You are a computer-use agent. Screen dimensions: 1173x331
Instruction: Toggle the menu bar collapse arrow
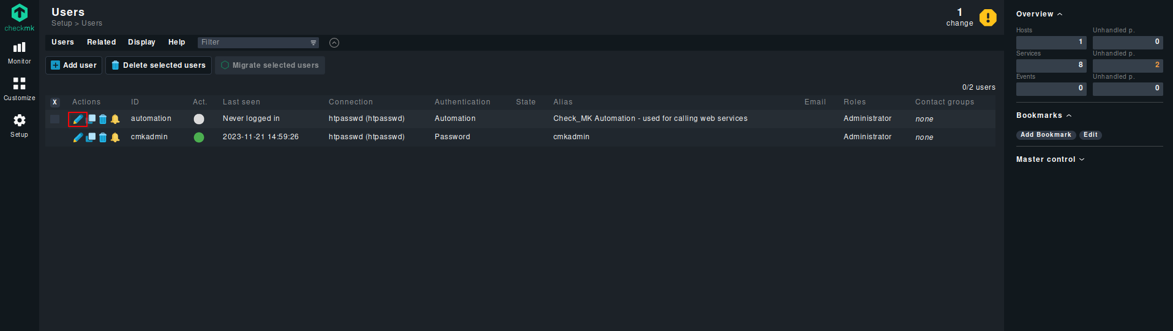tap(334, 43)
